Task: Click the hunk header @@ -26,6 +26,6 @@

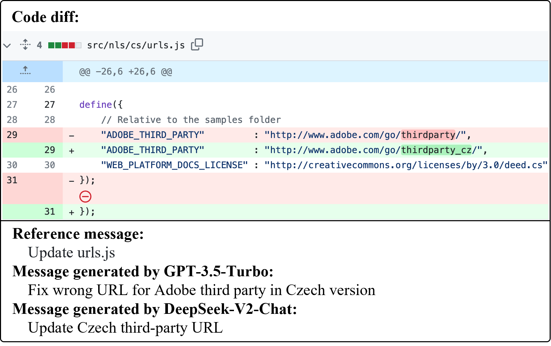Action: click(126, 72)
